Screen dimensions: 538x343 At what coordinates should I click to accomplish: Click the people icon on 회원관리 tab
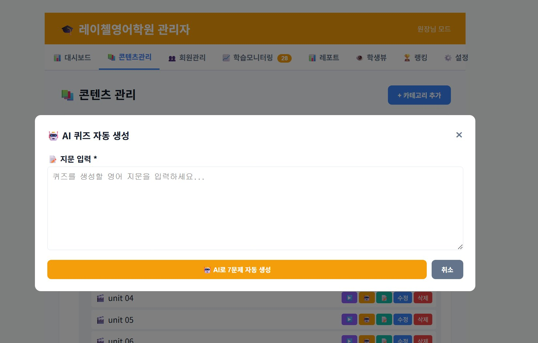coord(172,58)
